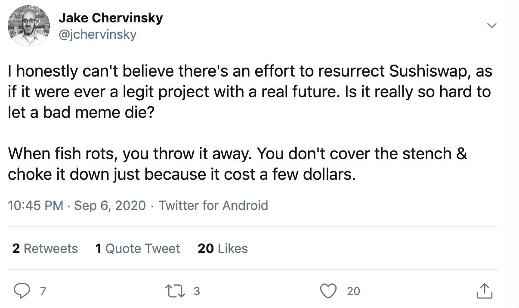The image size is (519, 308).
Task: Click the reply speech bubble icon
Action: coord(22,291)
